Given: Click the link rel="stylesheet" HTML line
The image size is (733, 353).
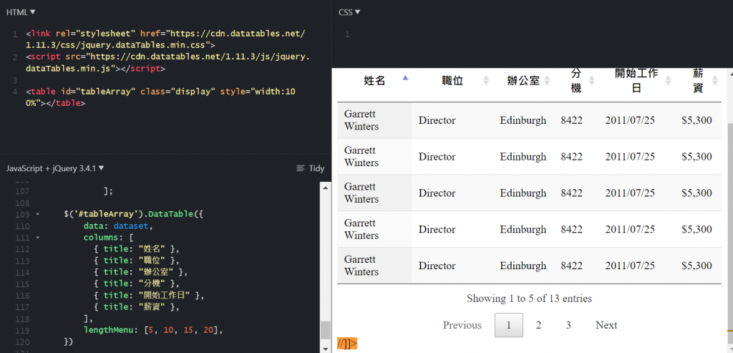Looking at the screenshot, I should click(165, 39).
